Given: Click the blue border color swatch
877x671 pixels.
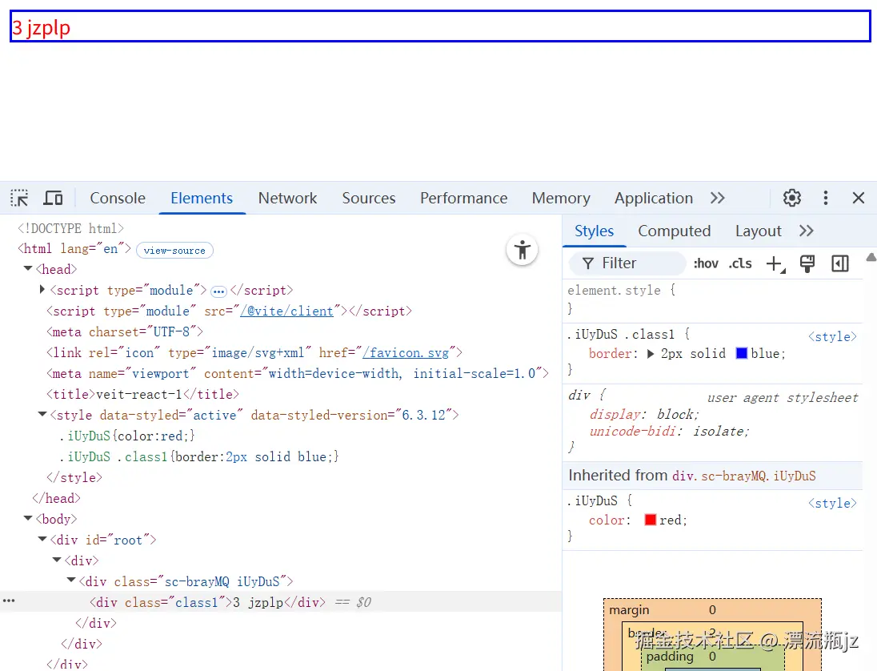Looking at the screenshot, I should (741, 352).
